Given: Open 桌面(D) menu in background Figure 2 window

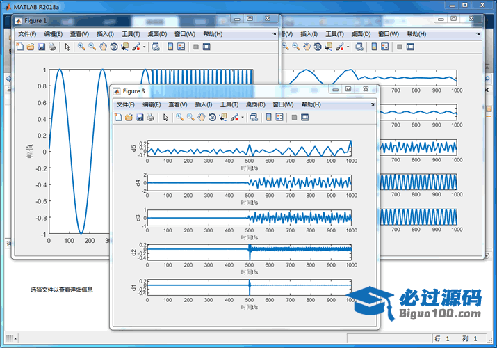Looking at the screenshot, I should (x=361, y=34).
